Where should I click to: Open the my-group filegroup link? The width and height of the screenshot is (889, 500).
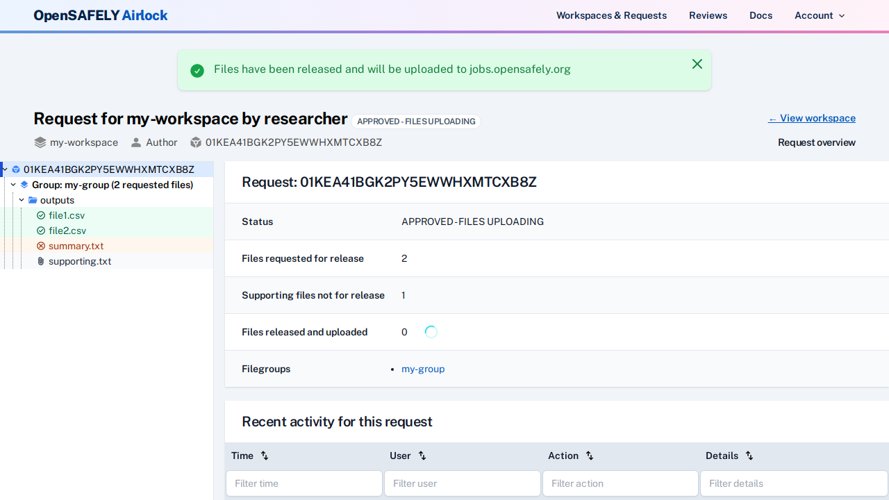pos(423,369)
